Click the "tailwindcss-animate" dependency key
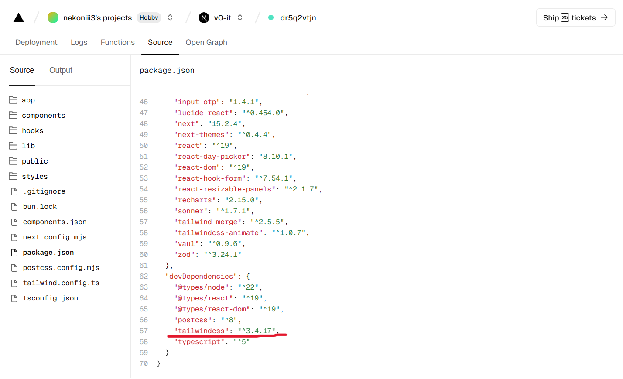The width and height of the screenshot is (623, 379). [x=218, y=233]
